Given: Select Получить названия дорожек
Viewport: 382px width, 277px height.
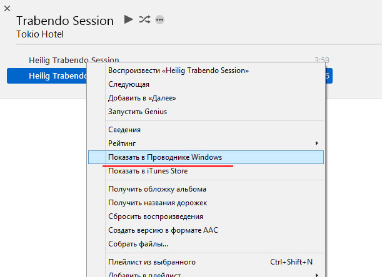Looking at the screenshot, I should pyautogui.click(x=158, y=203).
